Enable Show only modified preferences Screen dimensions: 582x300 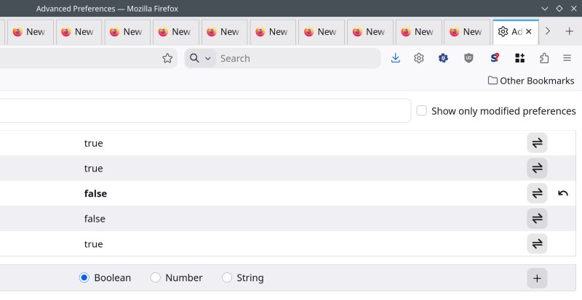tap(421, 110)
